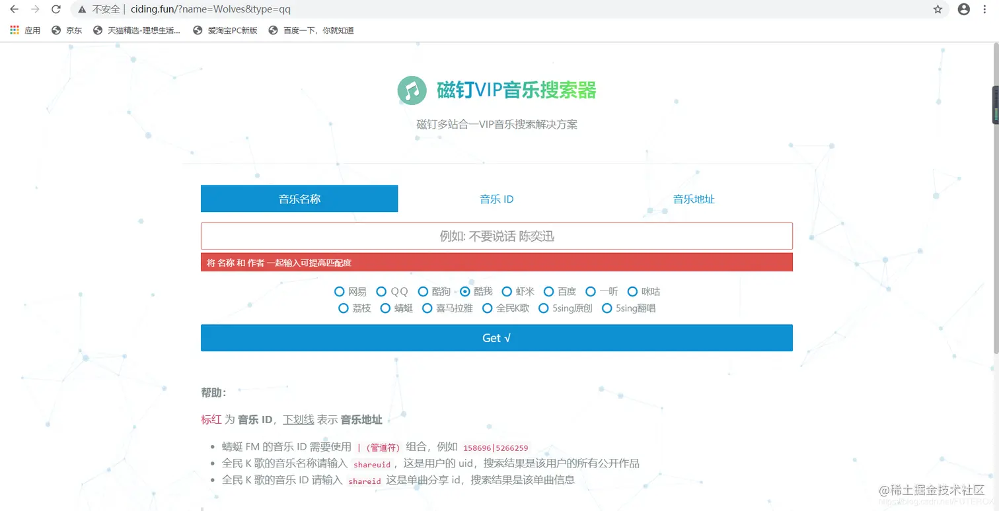Screen dimensions: 999x511
Task: Click the shareid code text
Action: (x=365, y=481)
